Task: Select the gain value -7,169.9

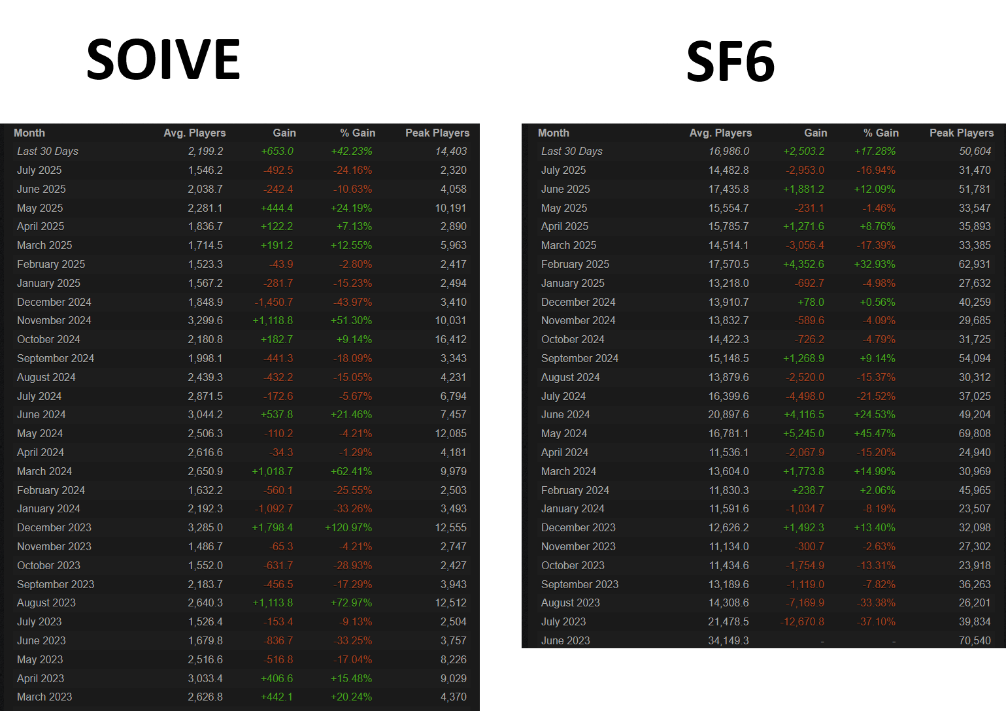Action: click(x=805, y=603)
